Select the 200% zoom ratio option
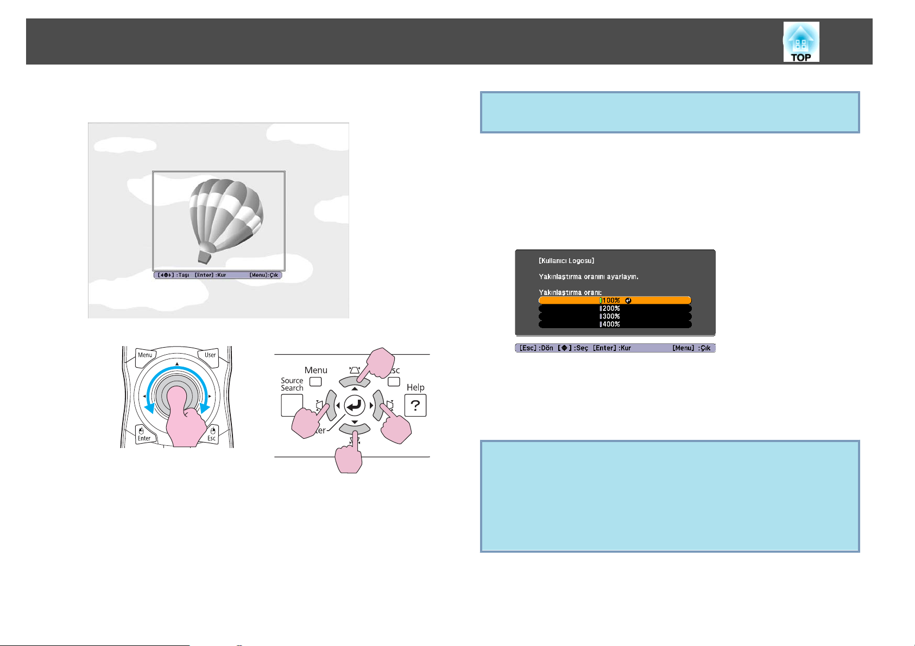The height and width of the screenshot is (646, 915). (615, 308)
